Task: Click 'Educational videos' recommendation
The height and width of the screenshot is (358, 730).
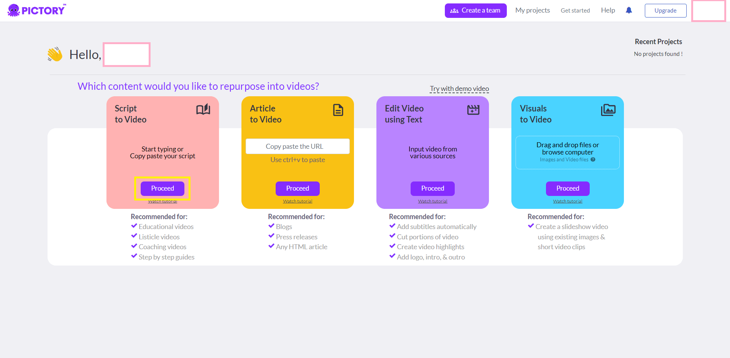Action: tap(166, 227)
